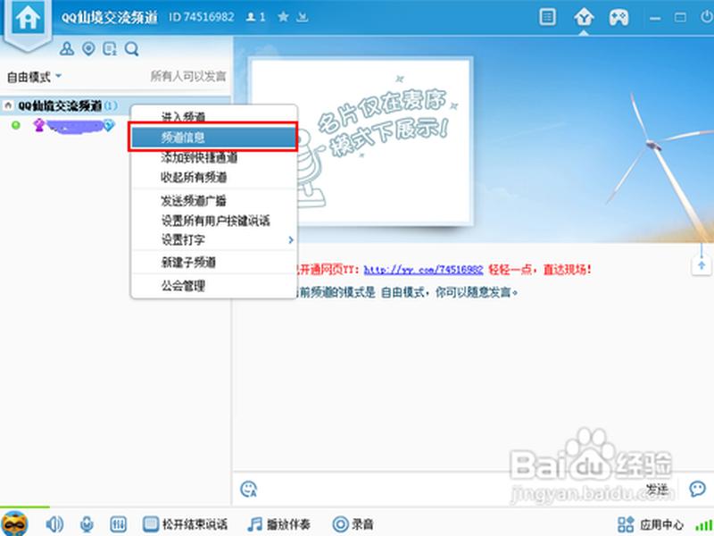Click the QQ仙境交流频道 title text
The width and height of the screenshot is (714, 536).
[109, 17]
